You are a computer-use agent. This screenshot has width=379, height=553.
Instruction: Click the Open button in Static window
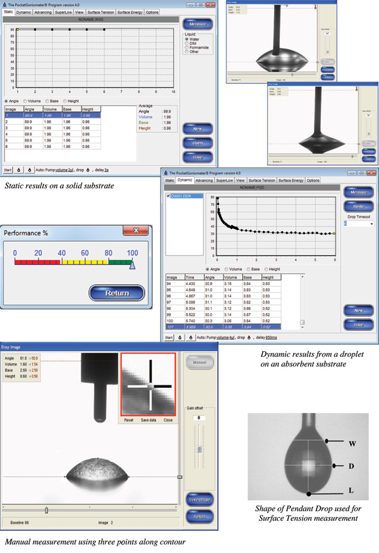[x=198, y=143]
